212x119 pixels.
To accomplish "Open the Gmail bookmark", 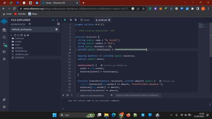I will click(7, 14).
